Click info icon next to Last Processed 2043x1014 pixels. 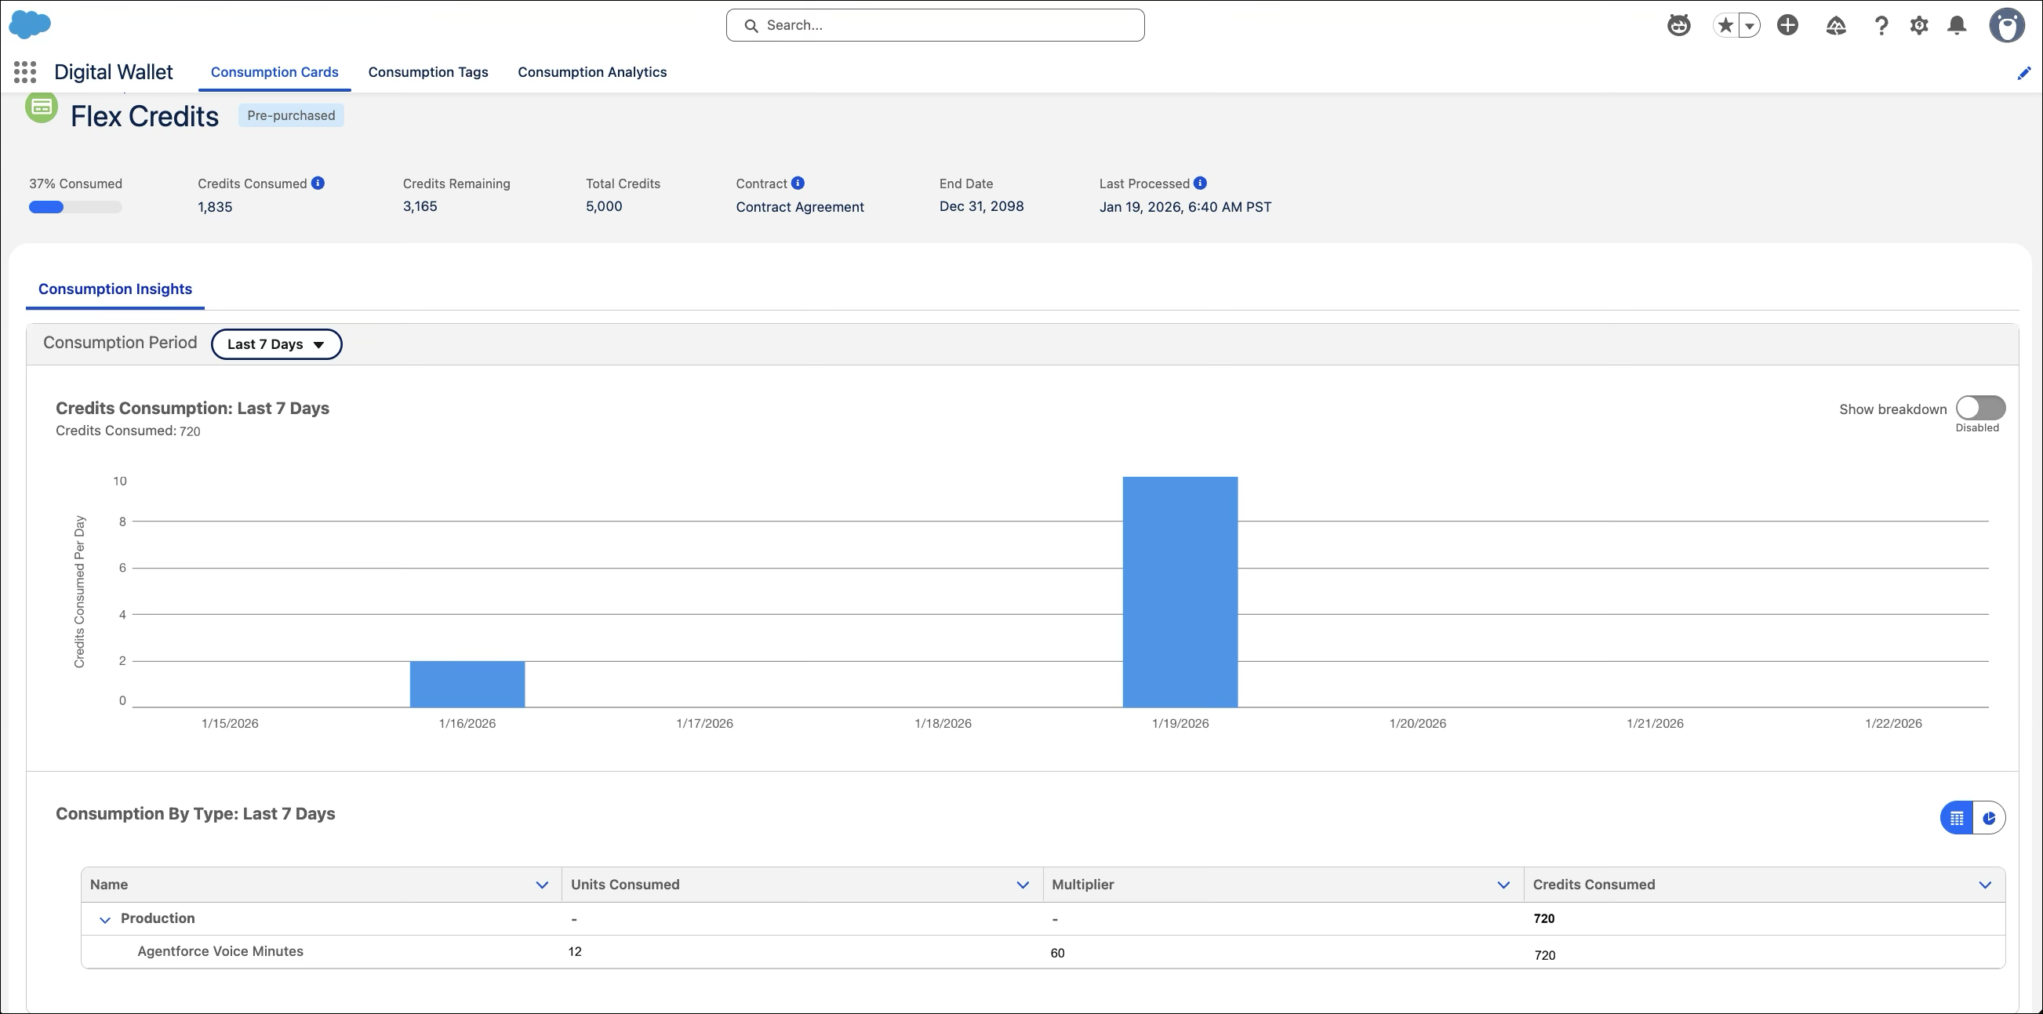coord(1201,184)
